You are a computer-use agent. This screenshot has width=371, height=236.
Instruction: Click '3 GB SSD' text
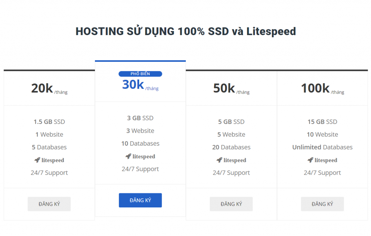pyautogui.click(x=140, y=118)
